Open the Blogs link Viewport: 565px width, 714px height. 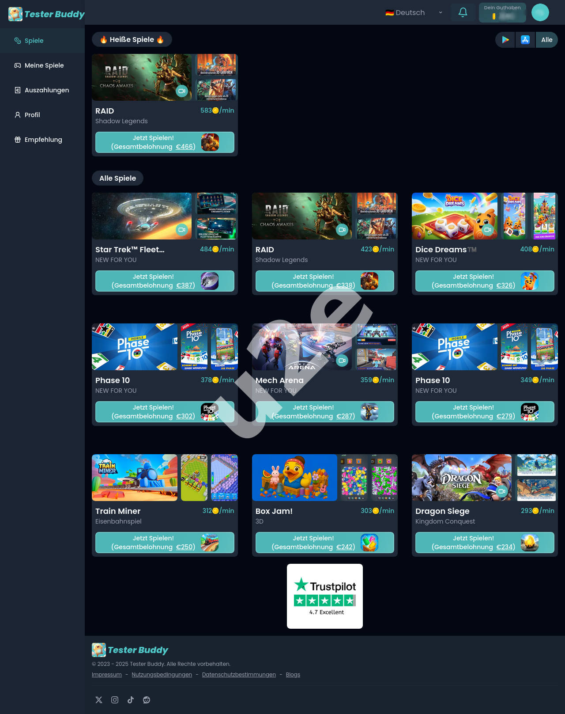(x=293, y=675)
